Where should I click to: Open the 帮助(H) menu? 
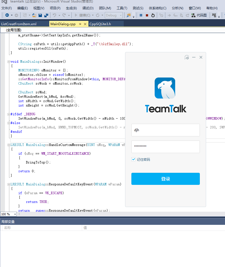(212, 8)
